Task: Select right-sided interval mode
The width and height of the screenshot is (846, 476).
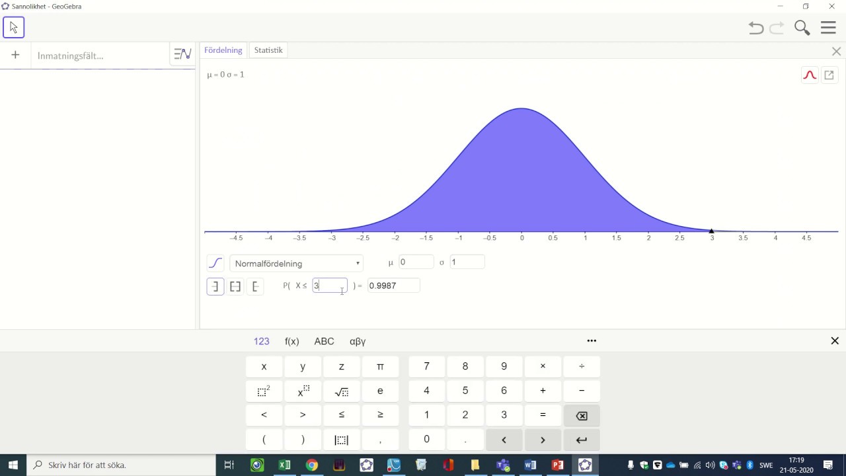Action: click(255, 286)
